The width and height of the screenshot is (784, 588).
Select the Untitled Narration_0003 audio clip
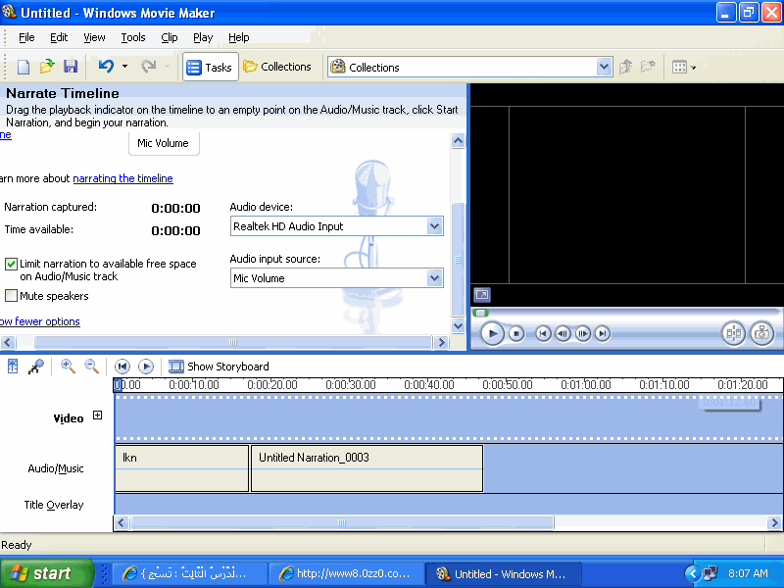(x=367, y=467)
